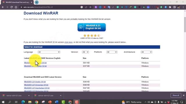
Task: Launch Microsoft Edge from taskbar
Action: [23, 102]
